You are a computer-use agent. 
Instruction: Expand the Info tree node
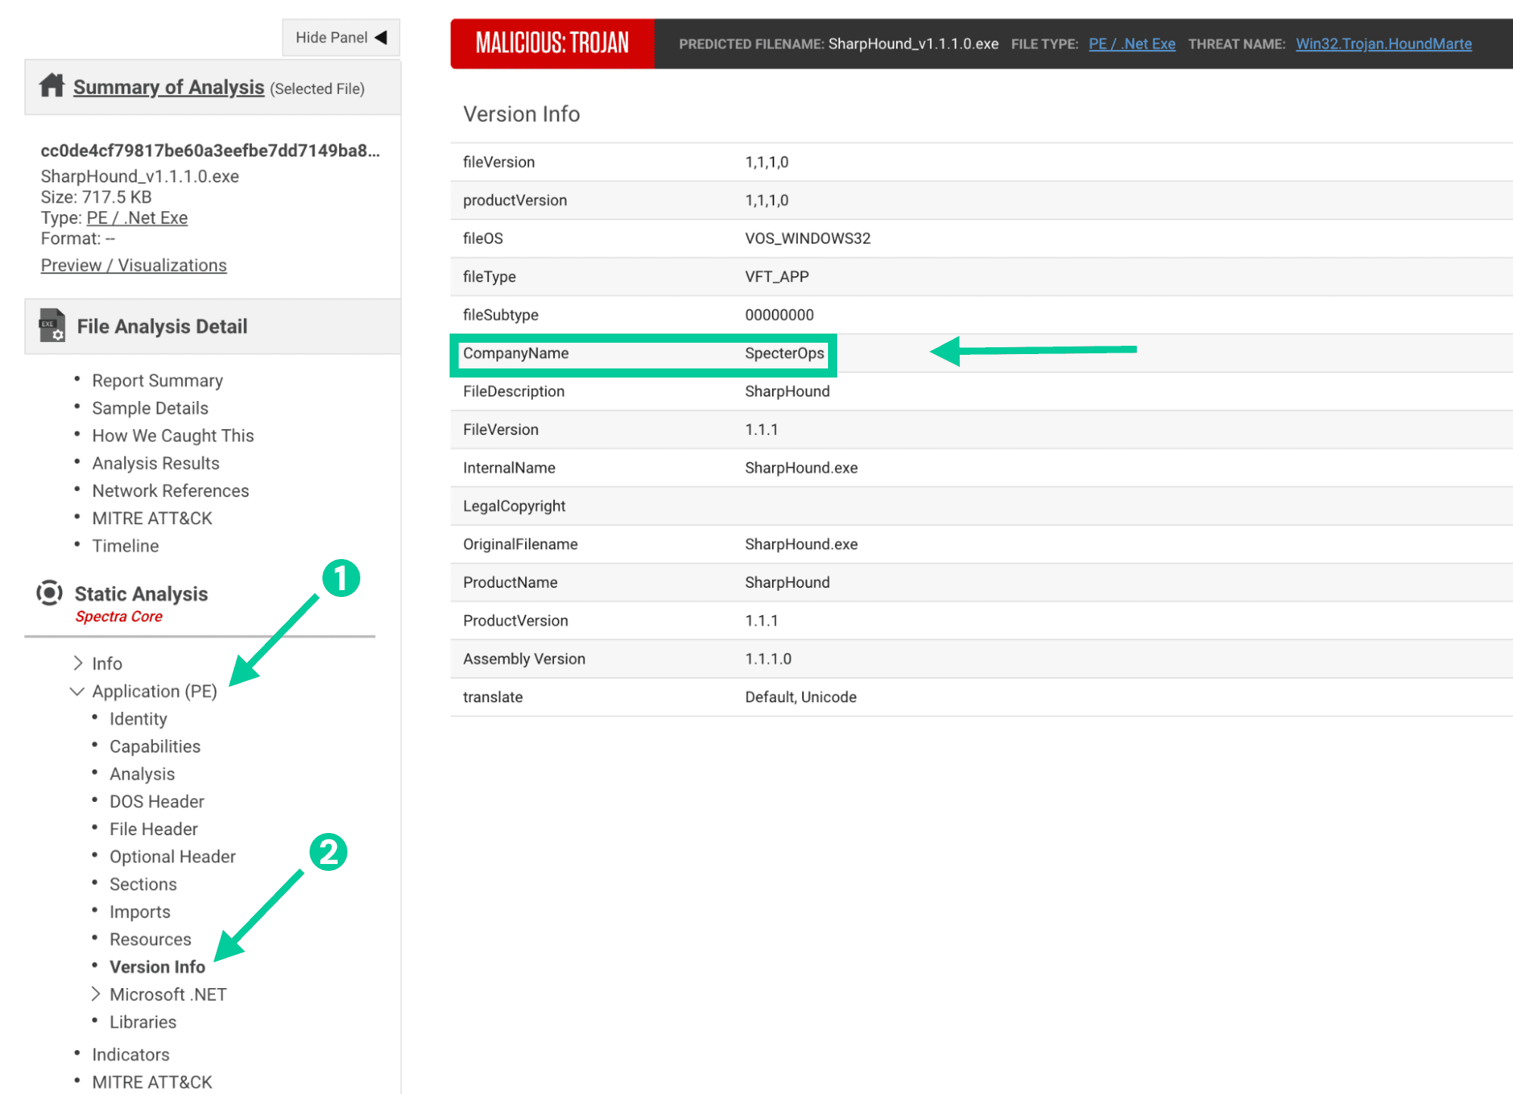pos(78,664)
